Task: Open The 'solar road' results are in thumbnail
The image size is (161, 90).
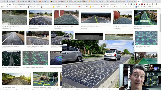Action: (38, 38)
